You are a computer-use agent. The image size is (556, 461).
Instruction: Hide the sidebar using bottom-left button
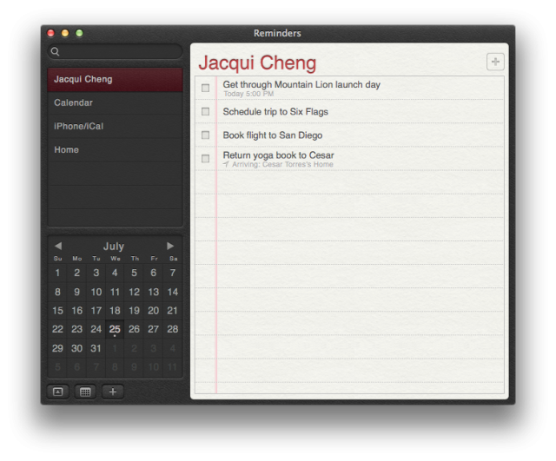(58, 392)
